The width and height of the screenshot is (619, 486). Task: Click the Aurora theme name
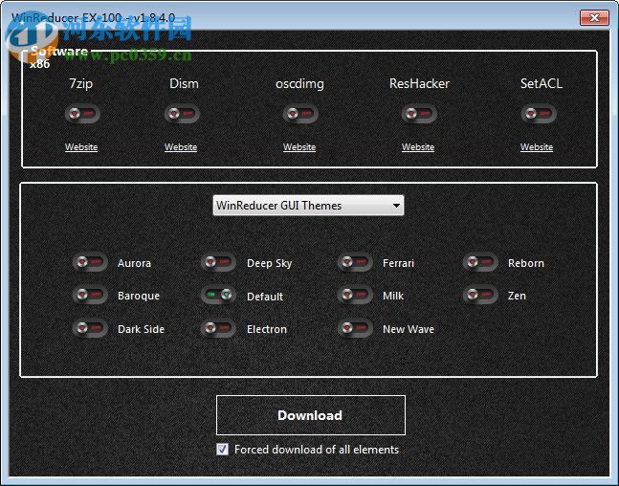[134, 263]
